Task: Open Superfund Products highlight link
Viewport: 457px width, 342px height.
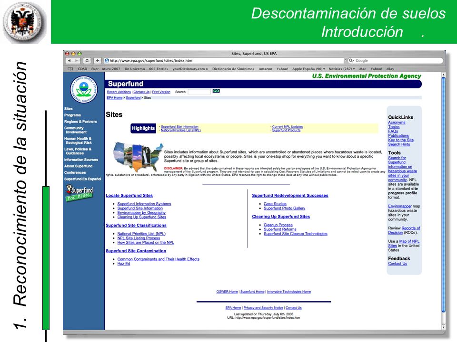Action: (x=286, y=130)
